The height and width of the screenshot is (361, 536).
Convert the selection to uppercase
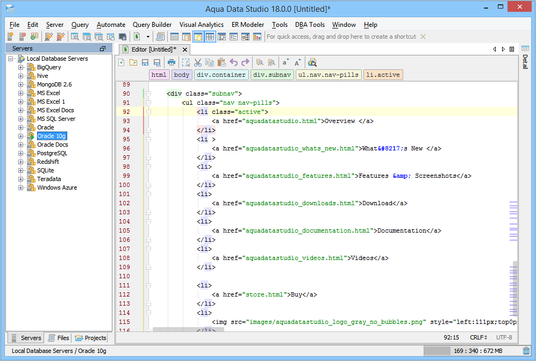point(297,62)
